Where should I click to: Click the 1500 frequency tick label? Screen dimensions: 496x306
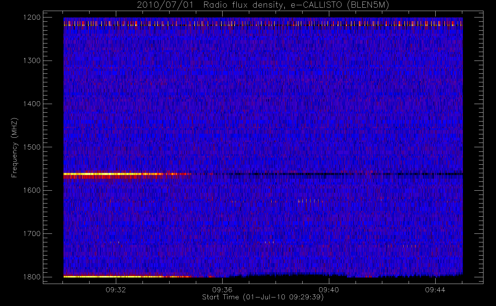(x=32, y=147)
